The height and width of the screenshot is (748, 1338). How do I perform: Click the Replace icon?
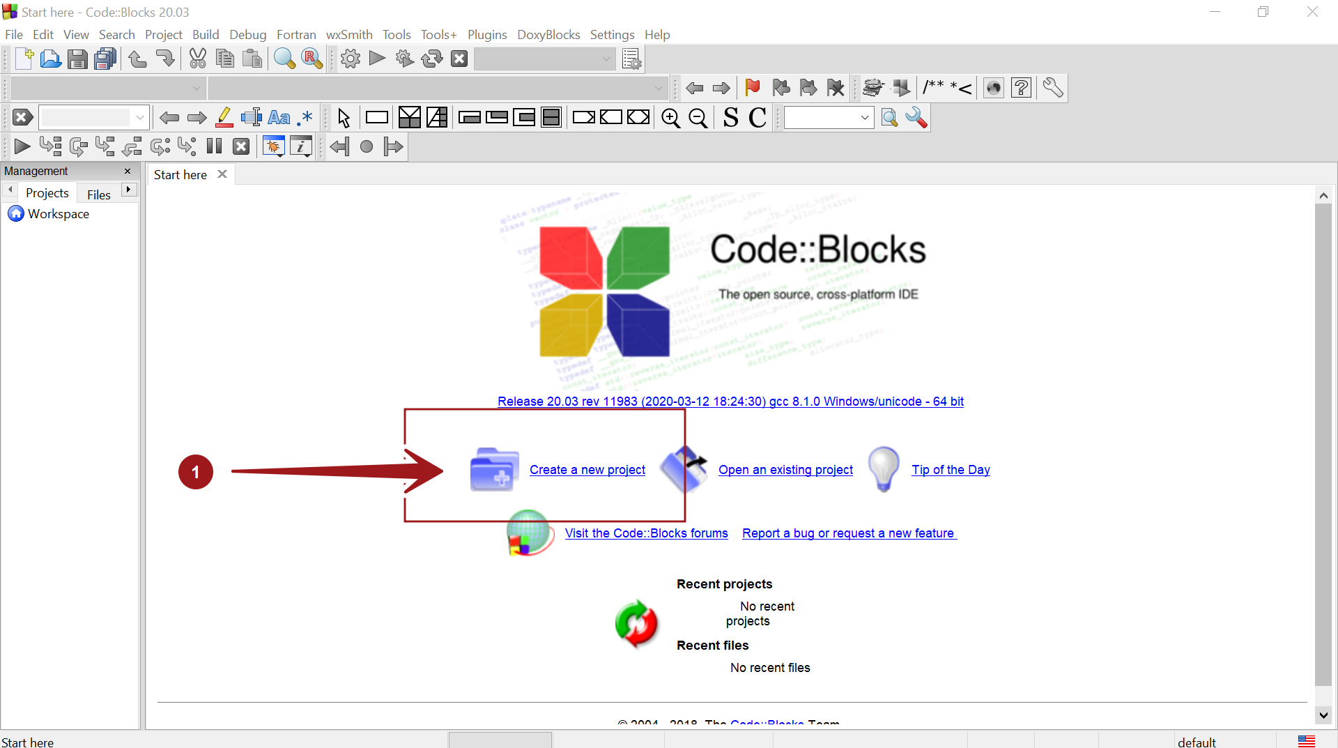[312, 59]
